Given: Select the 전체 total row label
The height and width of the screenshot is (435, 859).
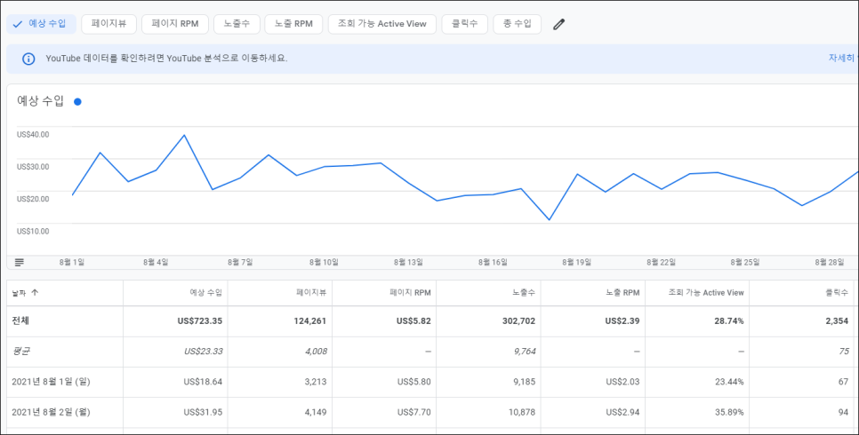Looking at the screenshot, I should tap(20, 320).
